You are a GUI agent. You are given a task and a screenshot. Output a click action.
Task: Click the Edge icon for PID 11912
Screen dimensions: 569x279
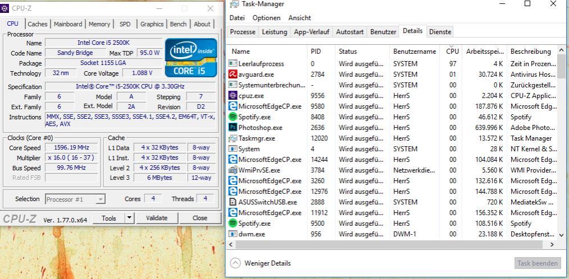[x=233, y=213]
